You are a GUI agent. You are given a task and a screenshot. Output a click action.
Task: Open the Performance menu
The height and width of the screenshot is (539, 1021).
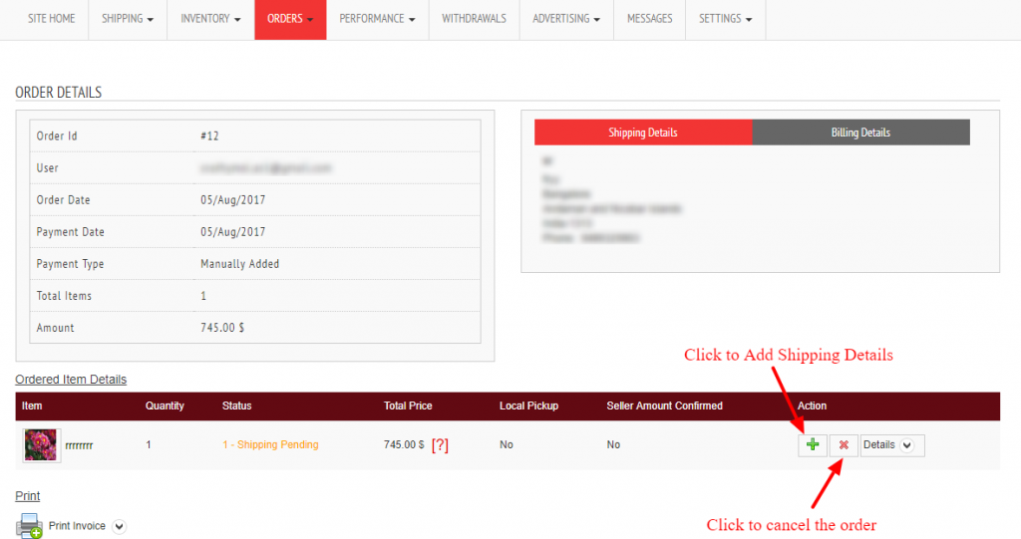point(377,19)
